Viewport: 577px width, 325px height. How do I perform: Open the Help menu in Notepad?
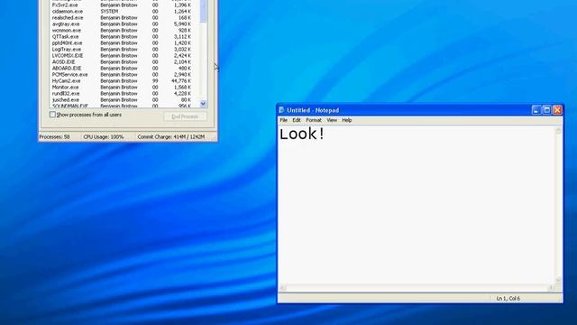(x=346, y=120)
